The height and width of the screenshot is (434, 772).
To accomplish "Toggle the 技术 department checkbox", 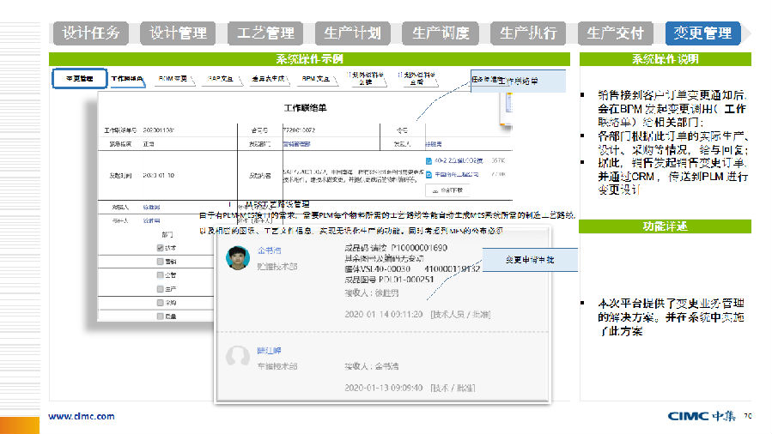I will point(160,247).
